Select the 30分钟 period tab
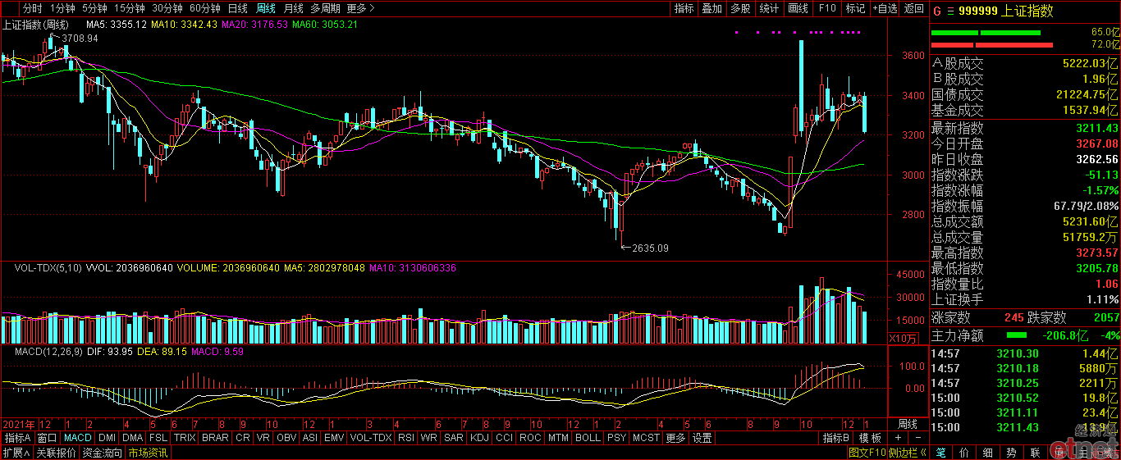The height and width of the screenshot is (460, 1121). point(169,8)
